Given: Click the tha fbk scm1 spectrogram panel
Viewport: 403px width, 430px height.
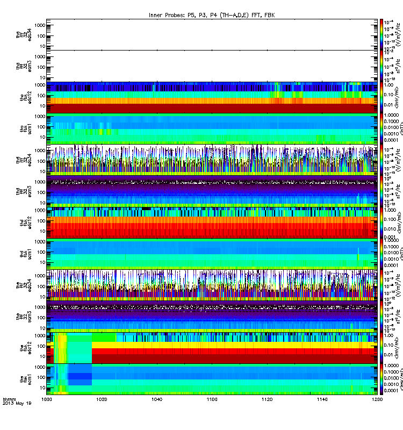Looking at the screenshot, I should pos(212,129).
